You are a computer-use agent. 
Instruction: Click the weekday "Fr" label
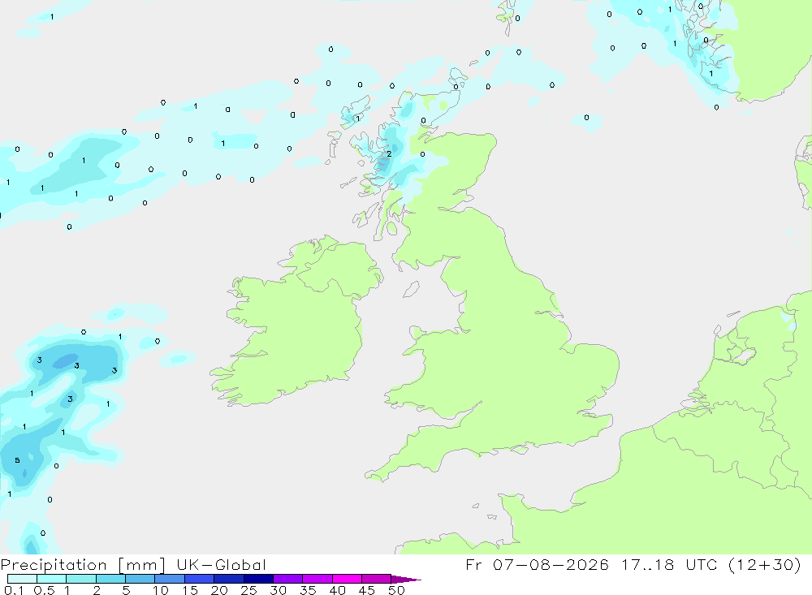tap(474, 564)
